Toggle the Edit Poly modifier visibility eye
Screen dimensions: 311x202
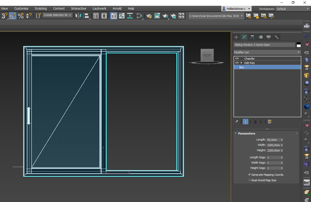237,63
